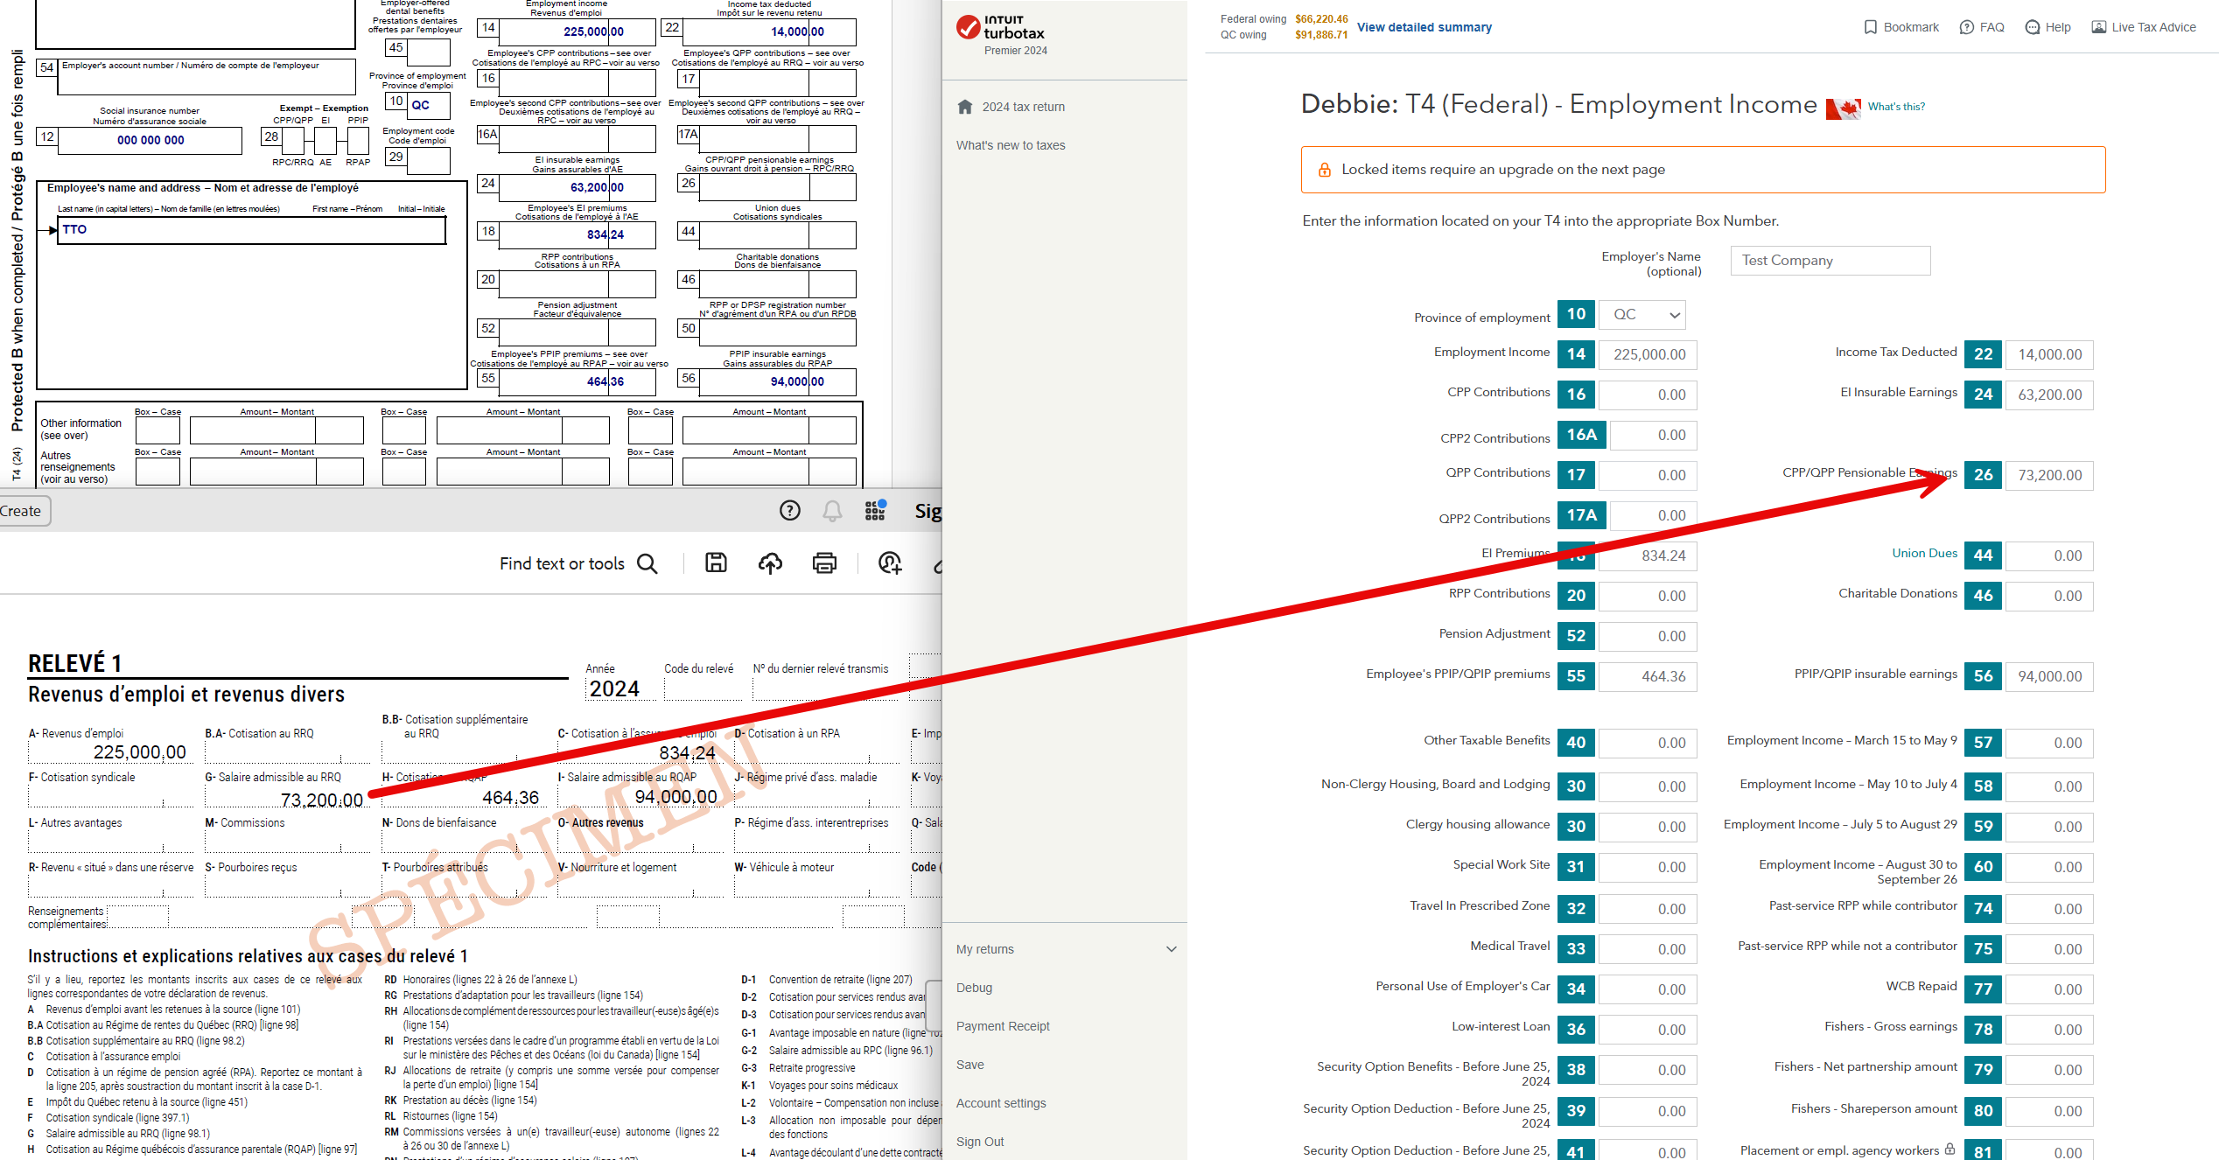
Task: Click the Relevé 1 box A amount 225,000.00
Action: click(x=139, y=752)
